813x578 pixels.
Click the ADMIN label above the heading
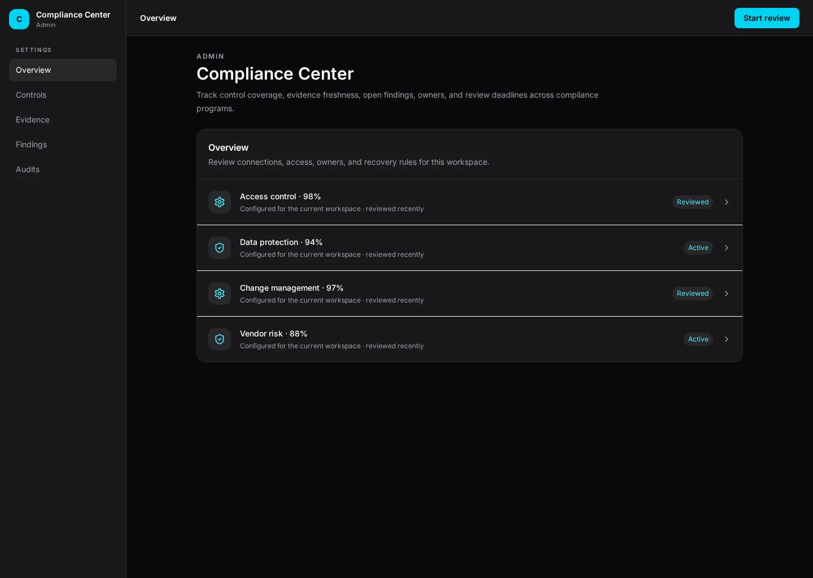[211, 56]
